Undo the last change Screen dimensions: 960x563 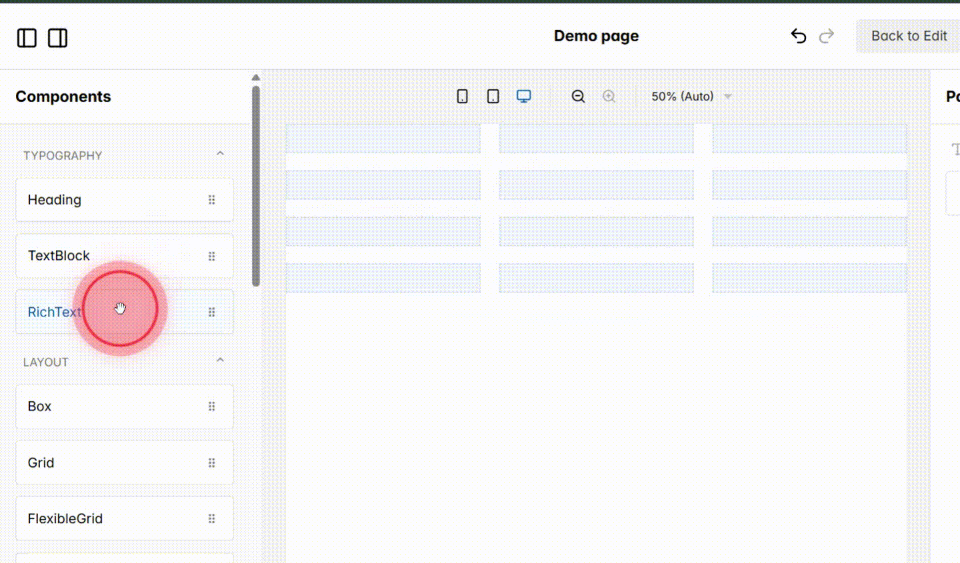[x=798, y=36]
